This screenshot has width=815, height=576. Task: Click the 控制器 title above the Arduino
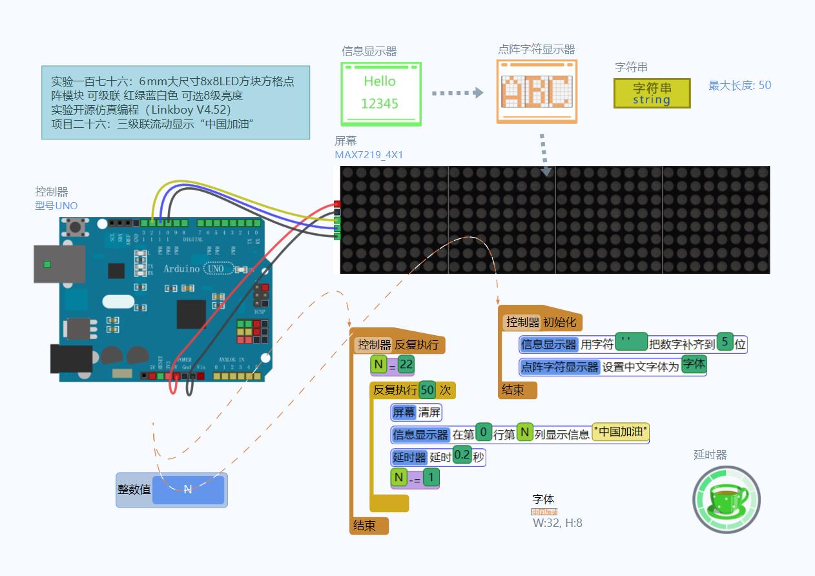coord(51,192)
